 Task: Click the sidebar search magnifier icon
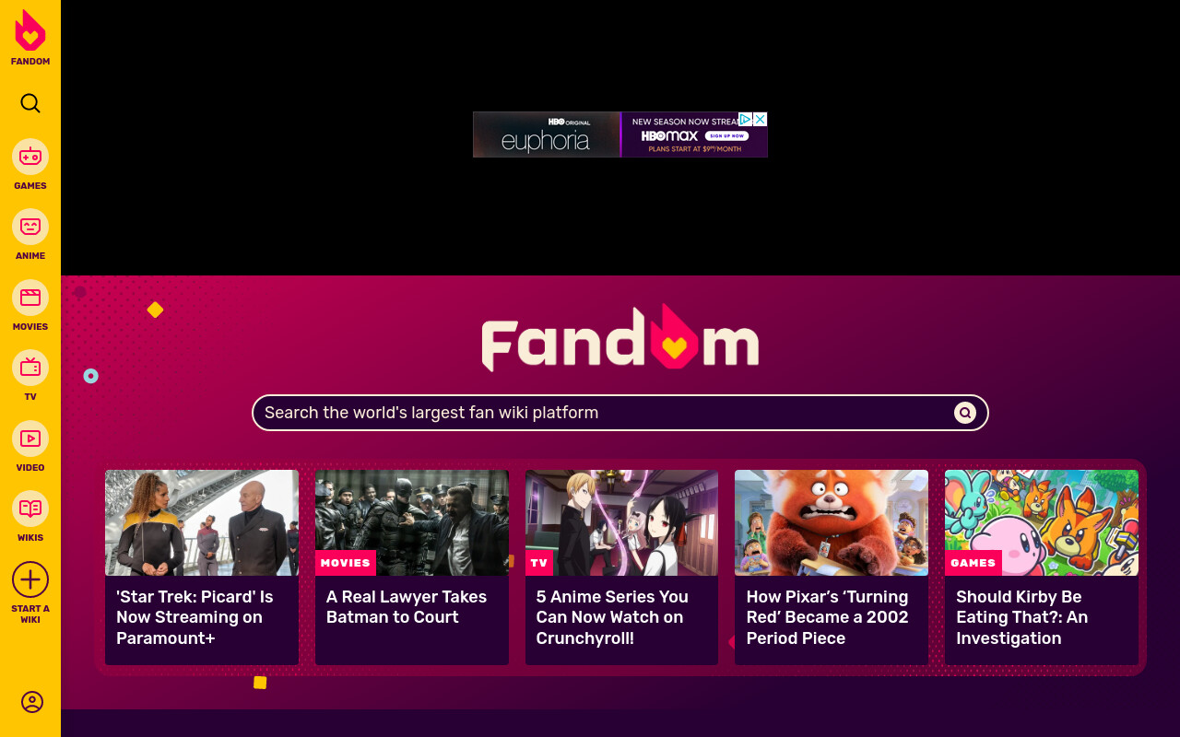click(30, 103)
